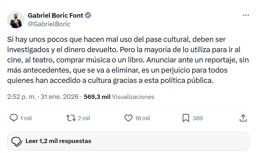Open Gabriel Boric's profile picture
259x153 pixels.
coord(15,20)
